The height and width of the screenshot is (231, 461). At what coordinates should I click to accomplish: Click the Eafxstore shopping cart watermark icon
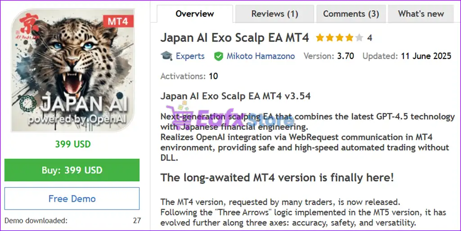(180, 115)
